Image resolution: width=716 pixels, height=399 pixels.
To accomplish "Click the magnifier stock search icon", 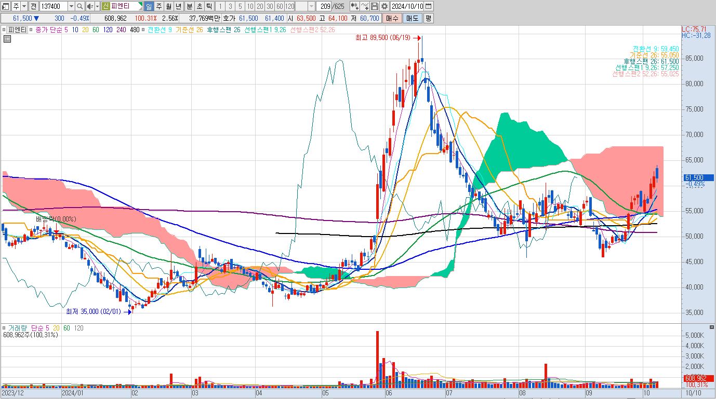I will click(79, 6).
